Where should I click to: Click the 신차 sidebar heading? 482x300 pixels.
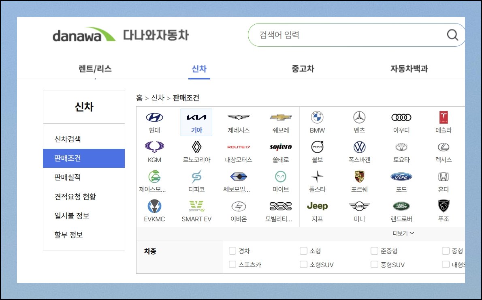84,107
